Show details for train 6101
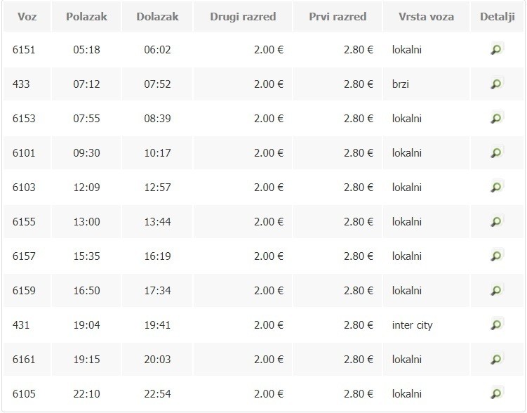The width and height of the screenshot is (527, 413). click(x=496, y=153)
